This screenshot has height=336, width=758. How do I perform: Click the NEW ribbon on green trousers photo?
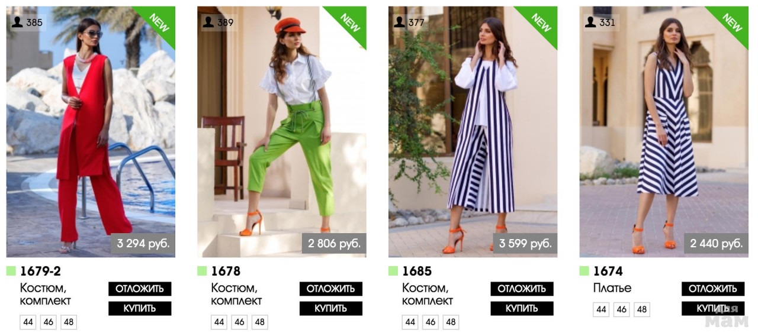[x=349, y=22]
